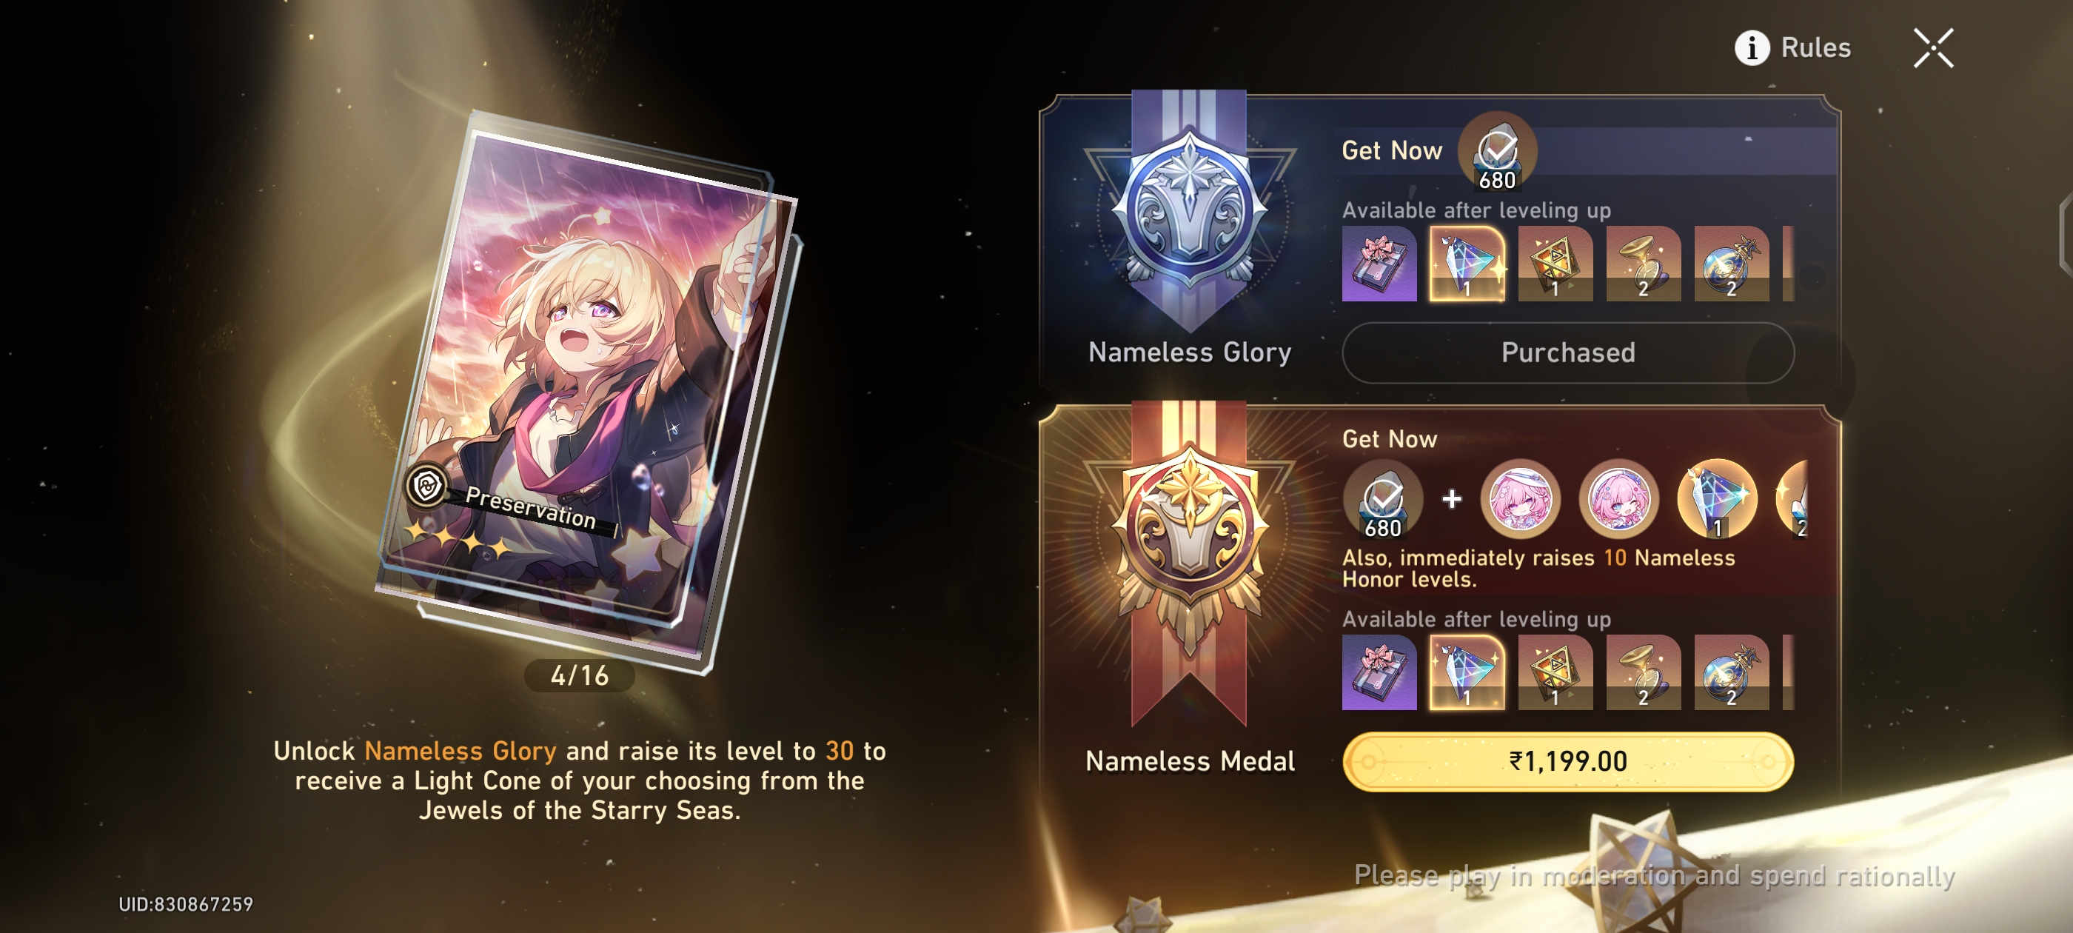Tap the crystal reward in Medal Get Now row

pos(1718,499)
